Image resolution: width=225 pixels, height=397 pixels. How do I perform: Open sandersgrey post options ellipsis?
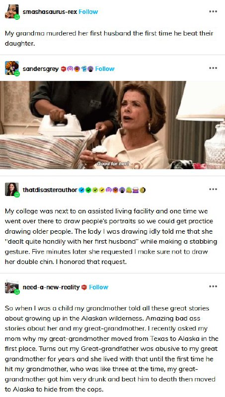[x=213, y=68]
